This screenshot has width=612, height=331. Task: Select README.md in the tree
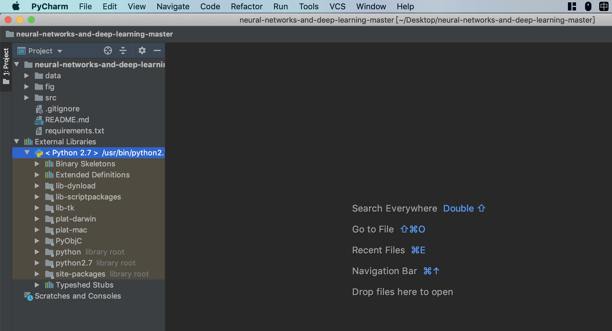[x=67, y=120]
